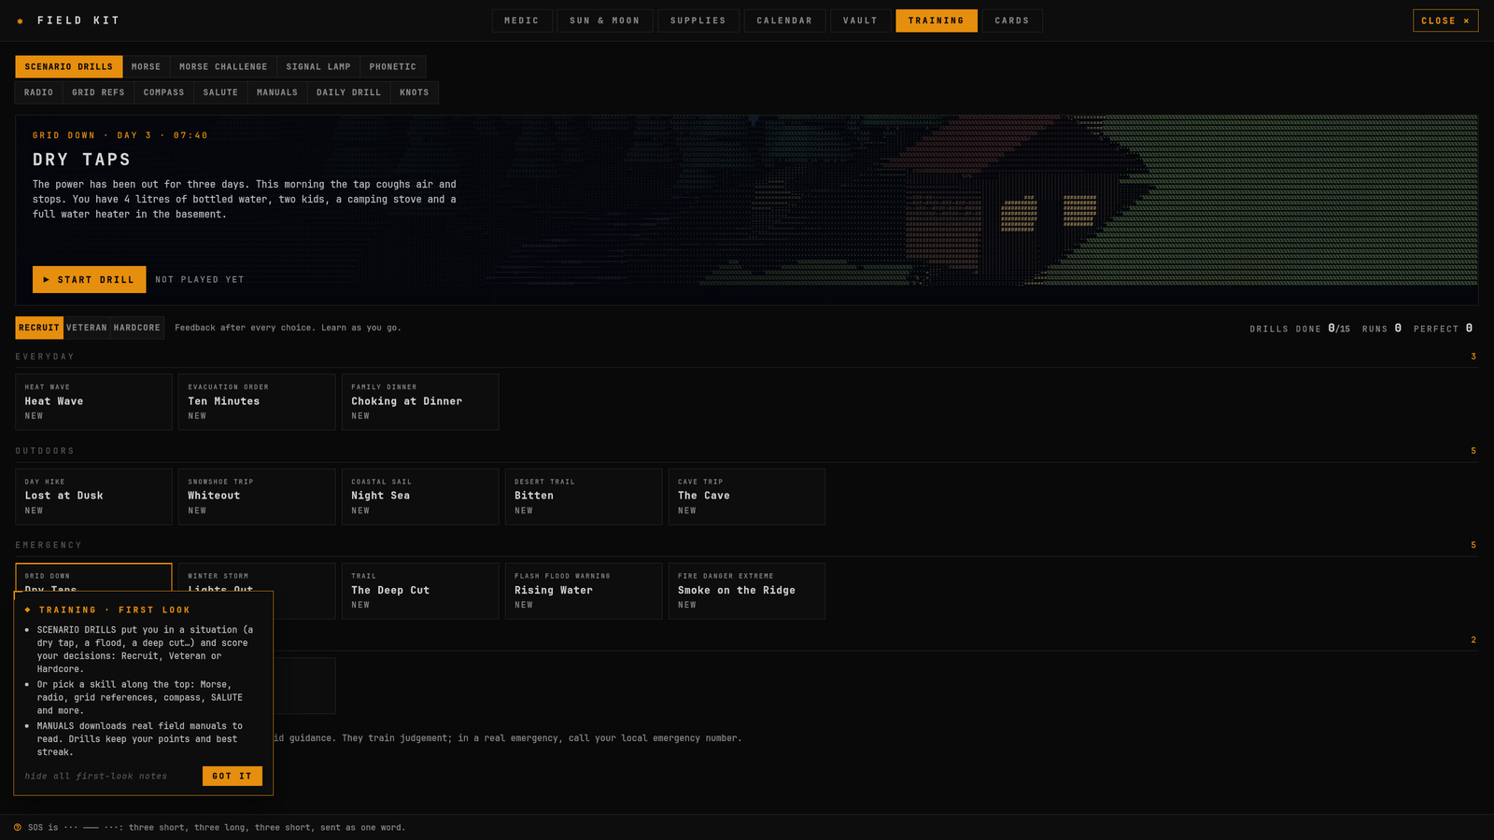Click the SOS tip question icon in status bar
Image resolution: width=1494 pixels, height=840 pixels.
[18, 828]
